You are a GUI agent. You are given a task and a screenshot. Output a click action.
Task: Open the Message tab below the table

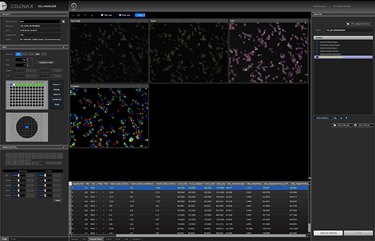[74, 239]
